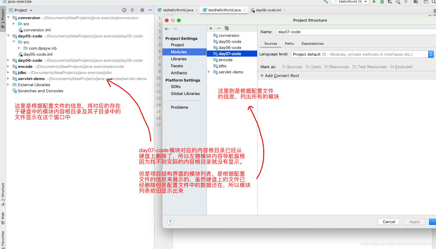Expand encode module in Project tree
The image size is (436, 249).
(x=9, y=66)
